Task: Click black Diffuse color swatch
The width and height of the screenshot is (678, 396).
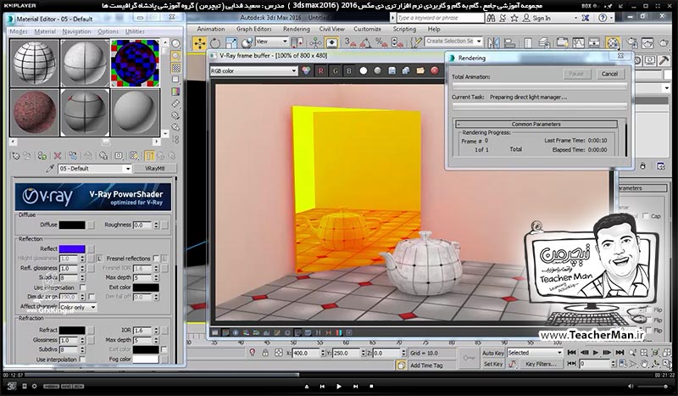Action: click(x=72, y=225)
